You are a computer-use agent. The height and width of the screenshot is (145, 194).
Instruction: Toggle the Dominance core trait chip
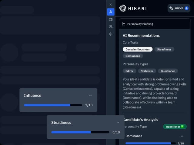(133, 56)
